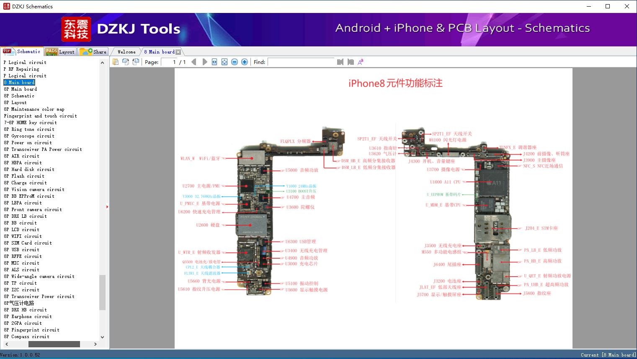Click the Find text field
637x359 pixels.
point(301,62)
